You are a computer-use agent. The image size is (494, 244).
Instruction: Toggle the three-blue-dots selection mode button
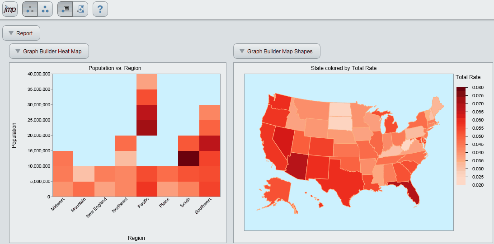[x=45, y=9]
